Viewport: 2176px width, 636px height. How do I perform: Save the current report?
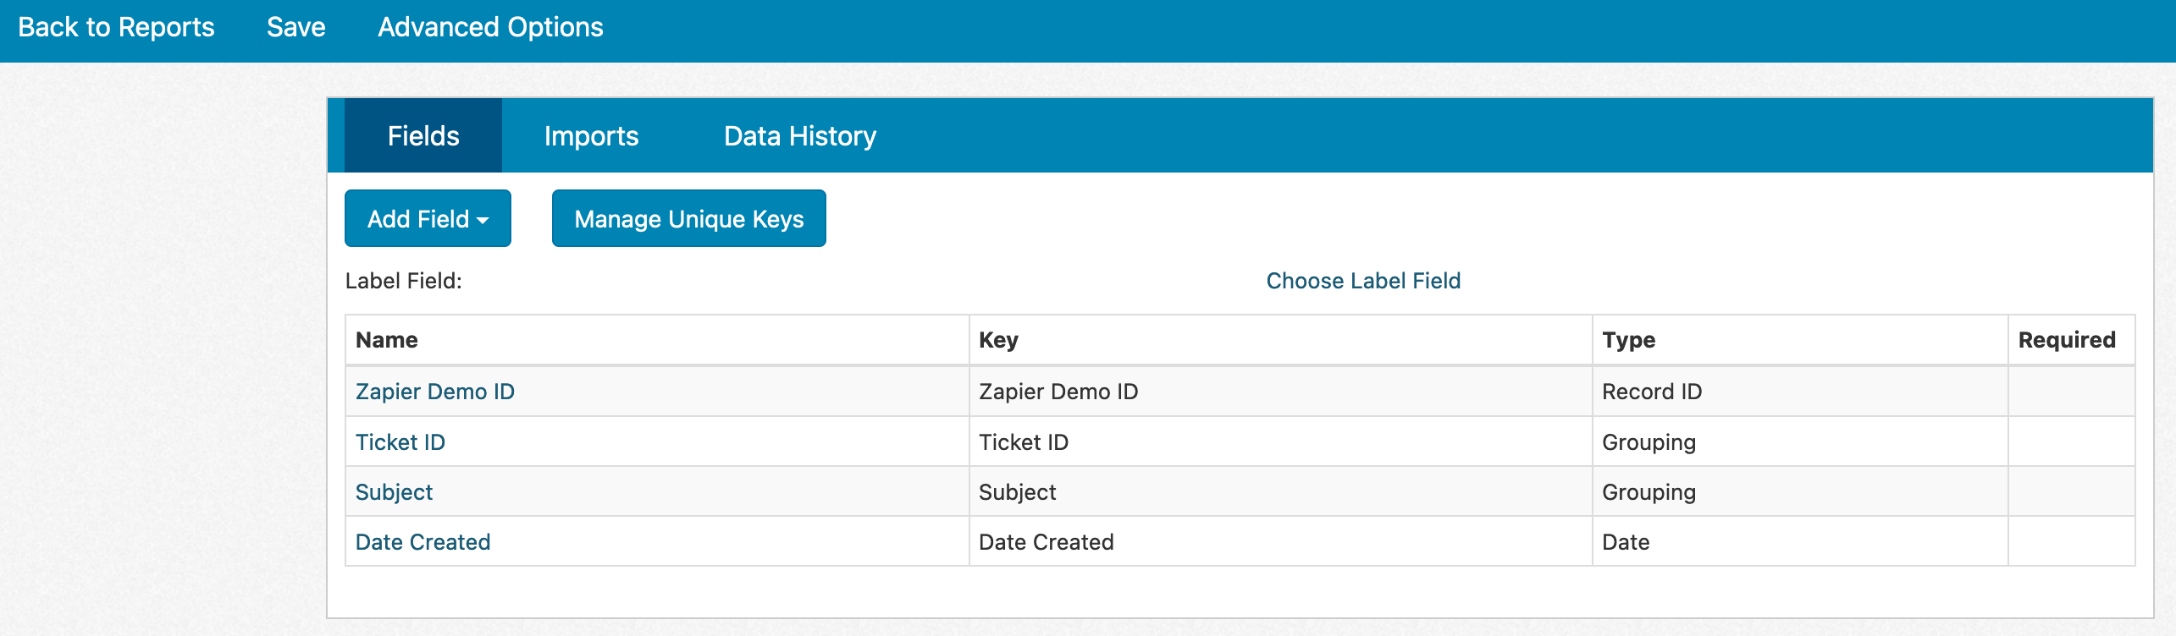click(x=295, y=28)
